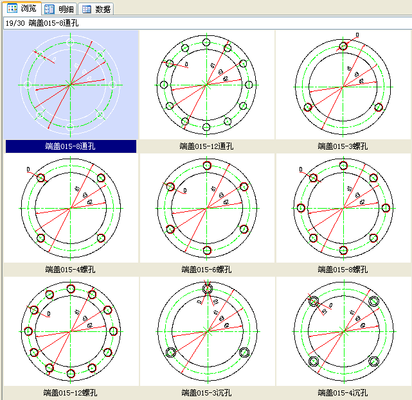This screenshot has height=400, width=412.
Task: Choose the 端盖015-4螺孔 drawing thumbnail
Action: point(71,207)
